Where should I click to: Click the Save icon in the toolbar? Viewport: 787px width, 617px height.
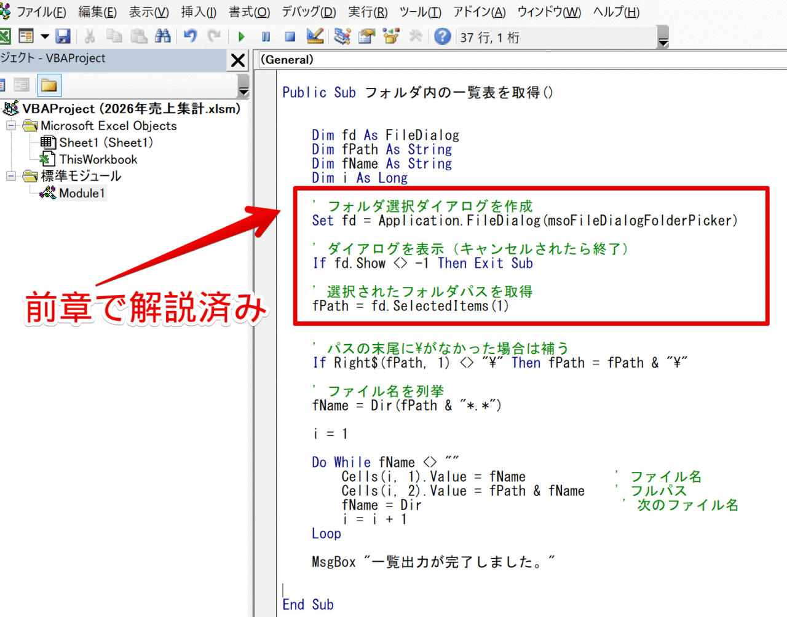[x=63, y=37]
